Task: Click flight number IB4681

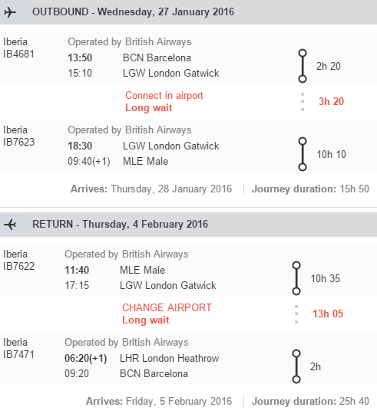Action: tap(18, 54)
